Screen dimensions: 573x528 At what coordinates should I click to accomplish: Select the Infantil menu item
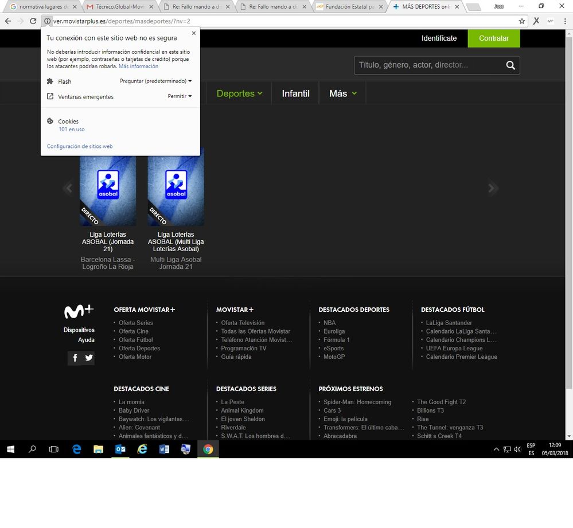[x=295, y=93]
